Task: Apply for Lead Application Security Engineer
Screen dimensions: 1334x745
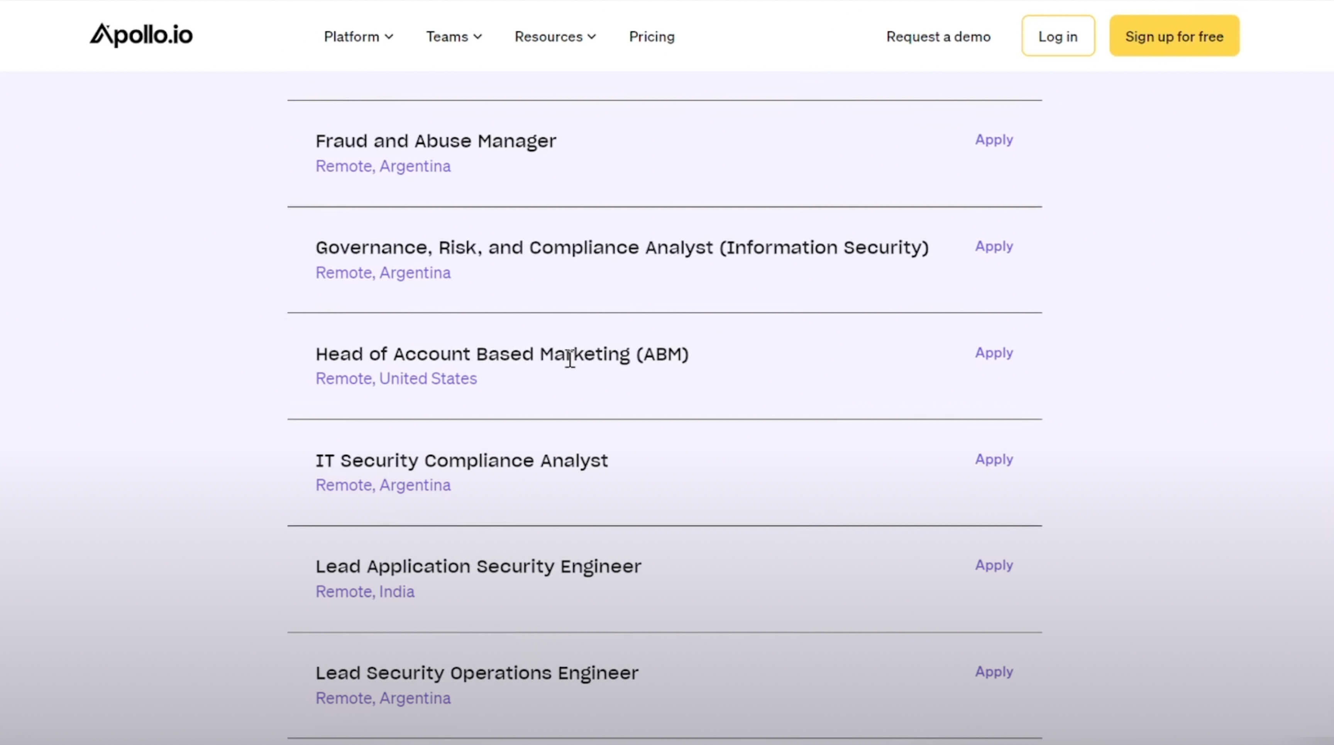Action: tap(993, 566)
